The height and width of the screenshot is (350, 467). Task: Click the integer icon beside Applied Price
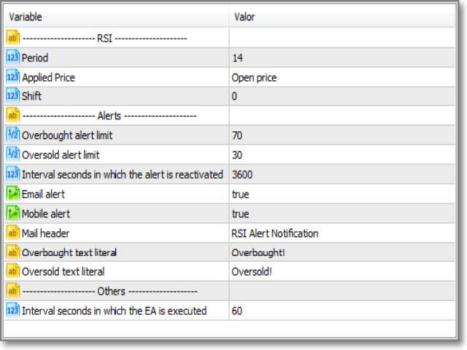[12, 77]
